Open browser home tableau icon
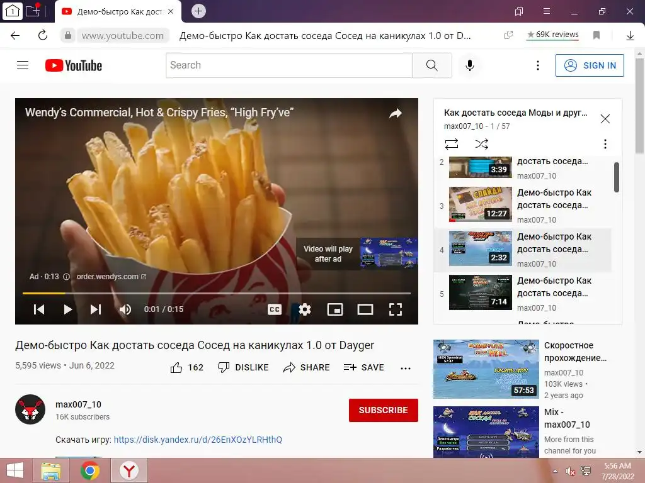 [12, 11]
